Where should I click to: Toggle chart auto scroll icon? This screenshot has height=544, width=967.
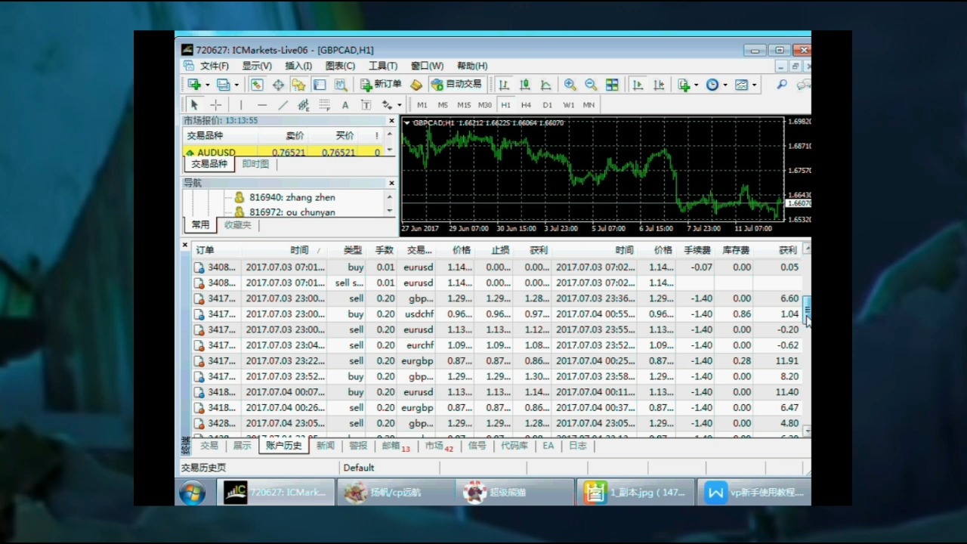pos(638,85)
